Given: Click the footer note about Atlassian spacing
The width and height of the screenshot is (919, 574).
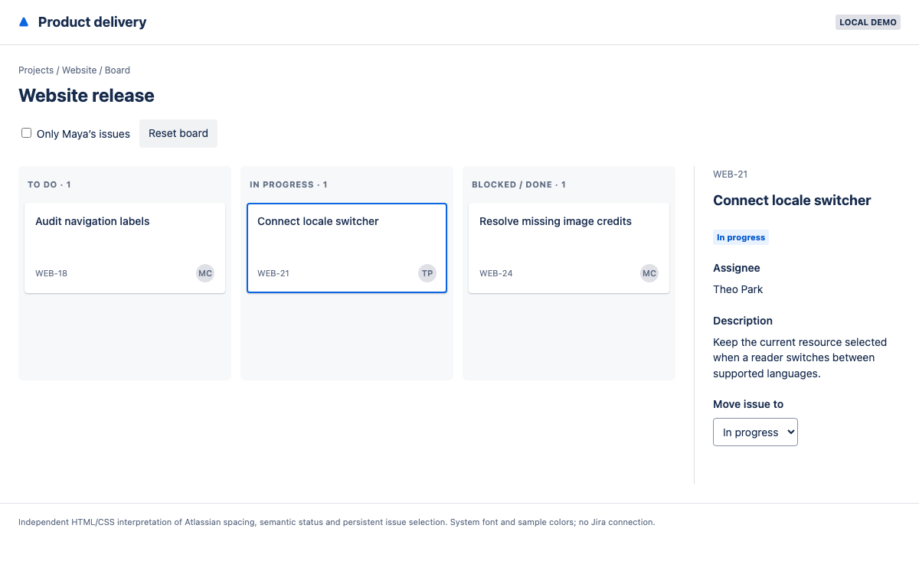Looking at the screenshot, I should tap(337, 522).
